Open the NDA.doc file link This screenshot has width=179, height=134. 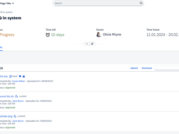4,77
